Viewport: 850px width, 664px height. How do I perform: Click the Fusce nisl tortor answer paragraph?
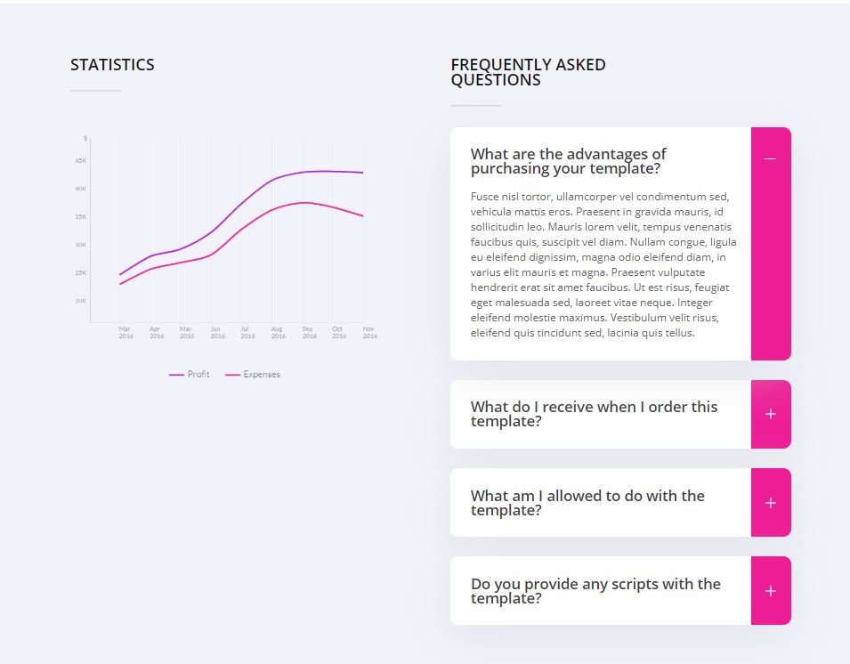pos(603,264)
